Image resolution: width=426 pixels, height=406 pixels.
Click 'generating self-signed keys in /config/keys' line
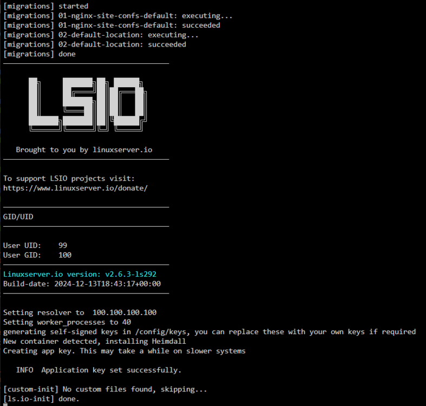(x=209, y=332)
